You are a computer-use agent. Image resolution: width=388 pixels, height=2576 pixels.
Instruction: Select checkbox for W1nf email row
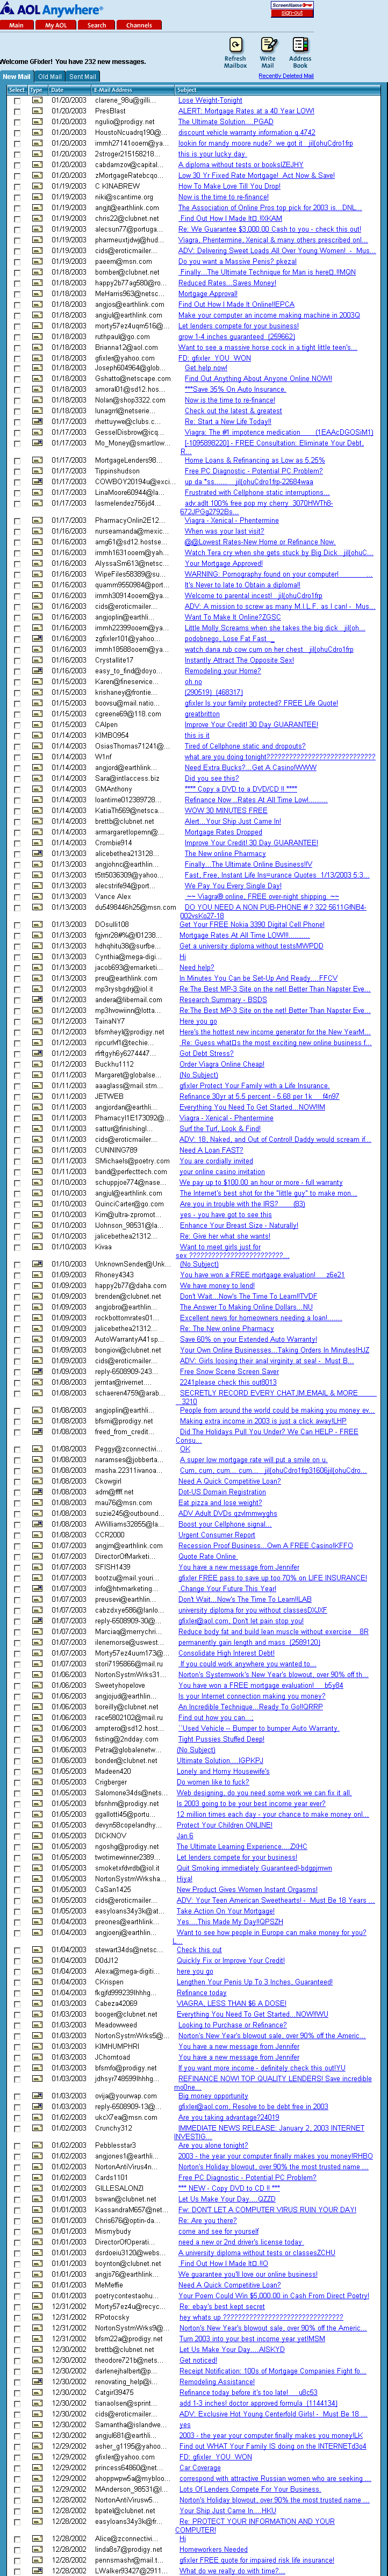coord(16,757)
